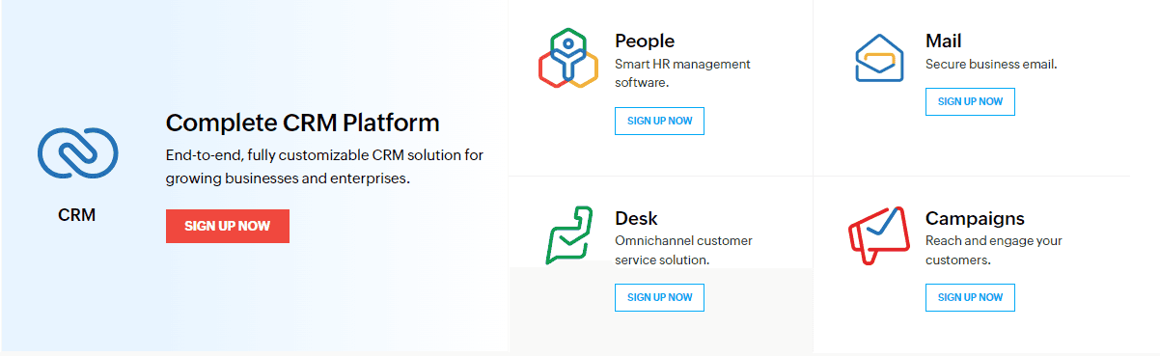Click the CRM label under the logo

point(77,215)
